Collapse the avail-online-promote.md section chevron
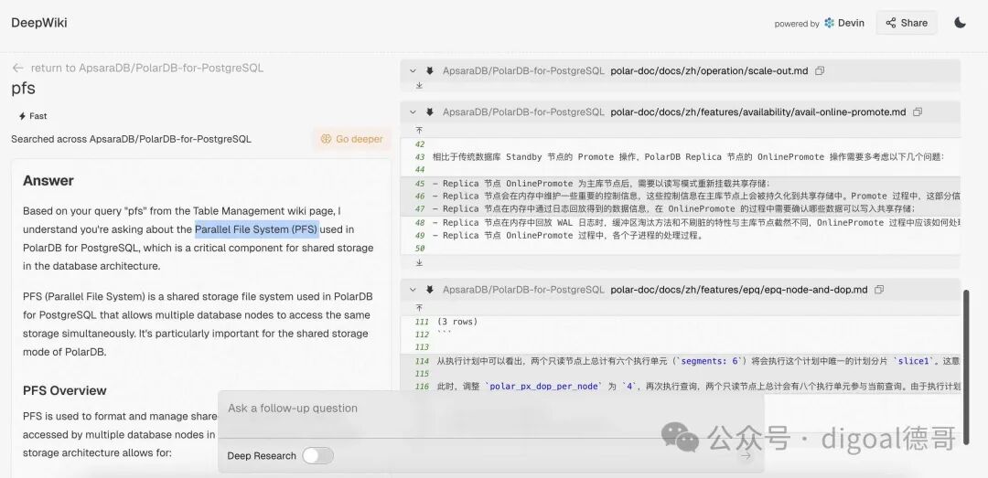Viewport: 988px width, 478px height. tap(413, 112)
